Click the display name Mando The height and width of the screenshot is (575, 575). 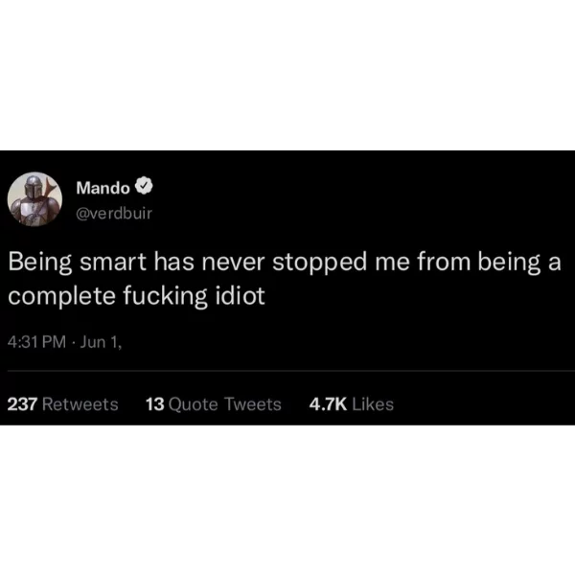click(103, 188)
